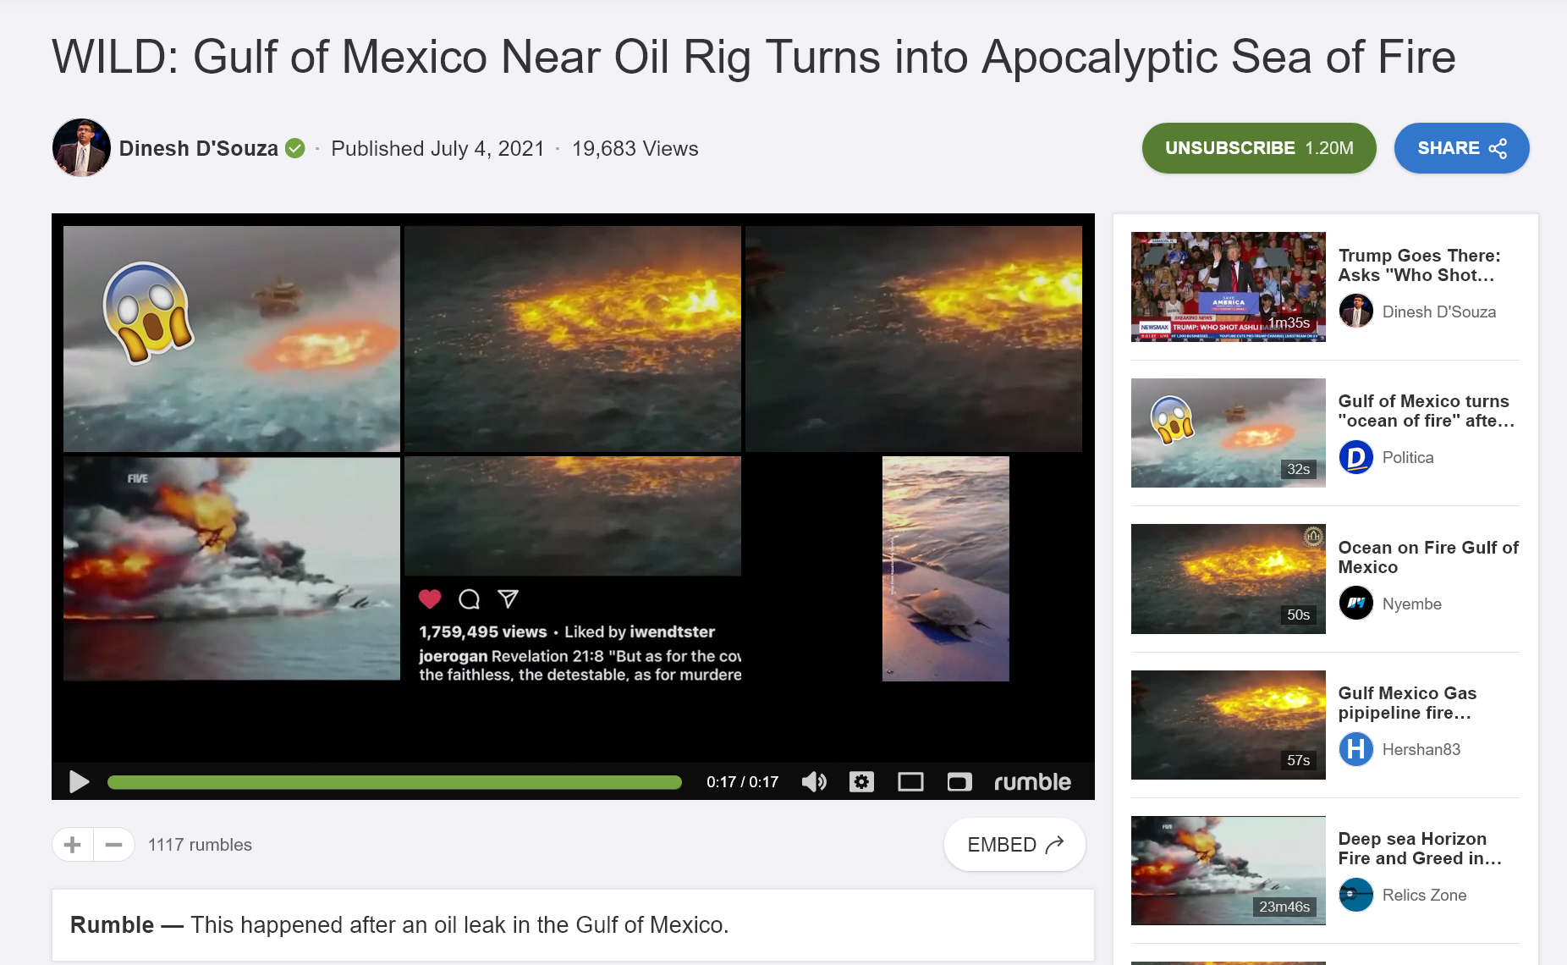Open 'Gulf Mexico Gas pipipeline fire' title
The width and height of the screenshot is (1567, 965).
coord(1407,703)
